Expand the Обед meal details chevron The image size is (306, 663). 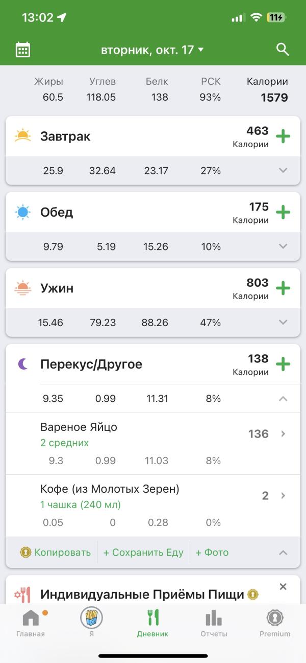point(284,246)
